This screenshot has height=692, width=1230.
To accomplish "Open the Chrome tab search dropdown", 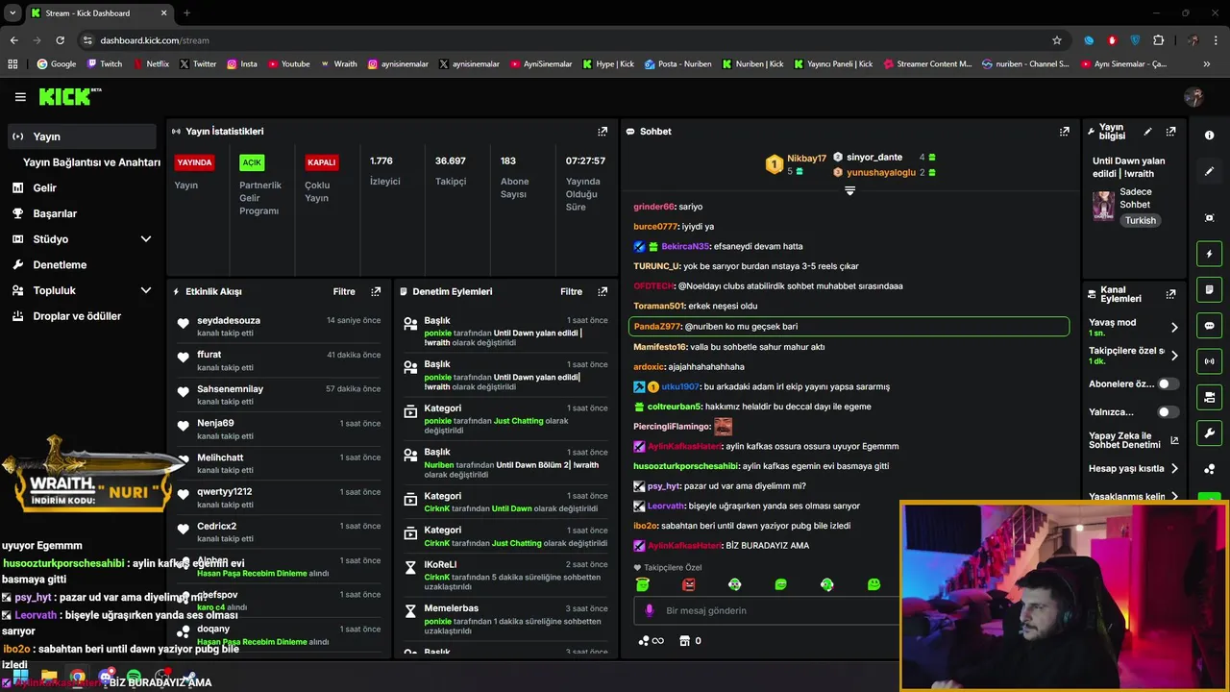I will [12, 12].
